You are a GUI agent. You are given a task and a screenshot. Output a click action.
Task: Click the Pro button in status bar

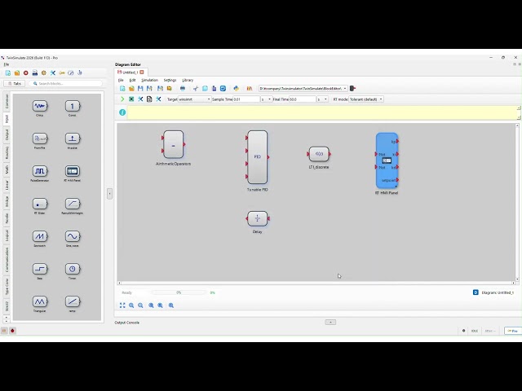[513, 331]
